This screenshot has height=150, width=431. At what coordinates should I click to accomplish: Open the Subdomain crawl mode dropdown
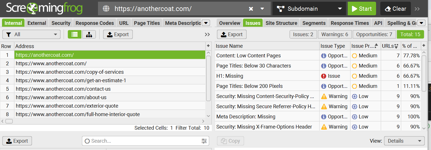tap(309, 9)
